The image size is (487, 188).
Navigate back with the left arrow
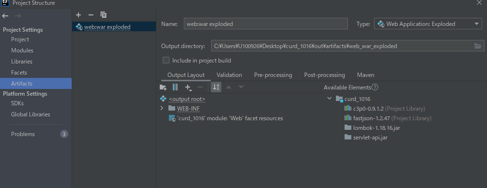point(6,16)
